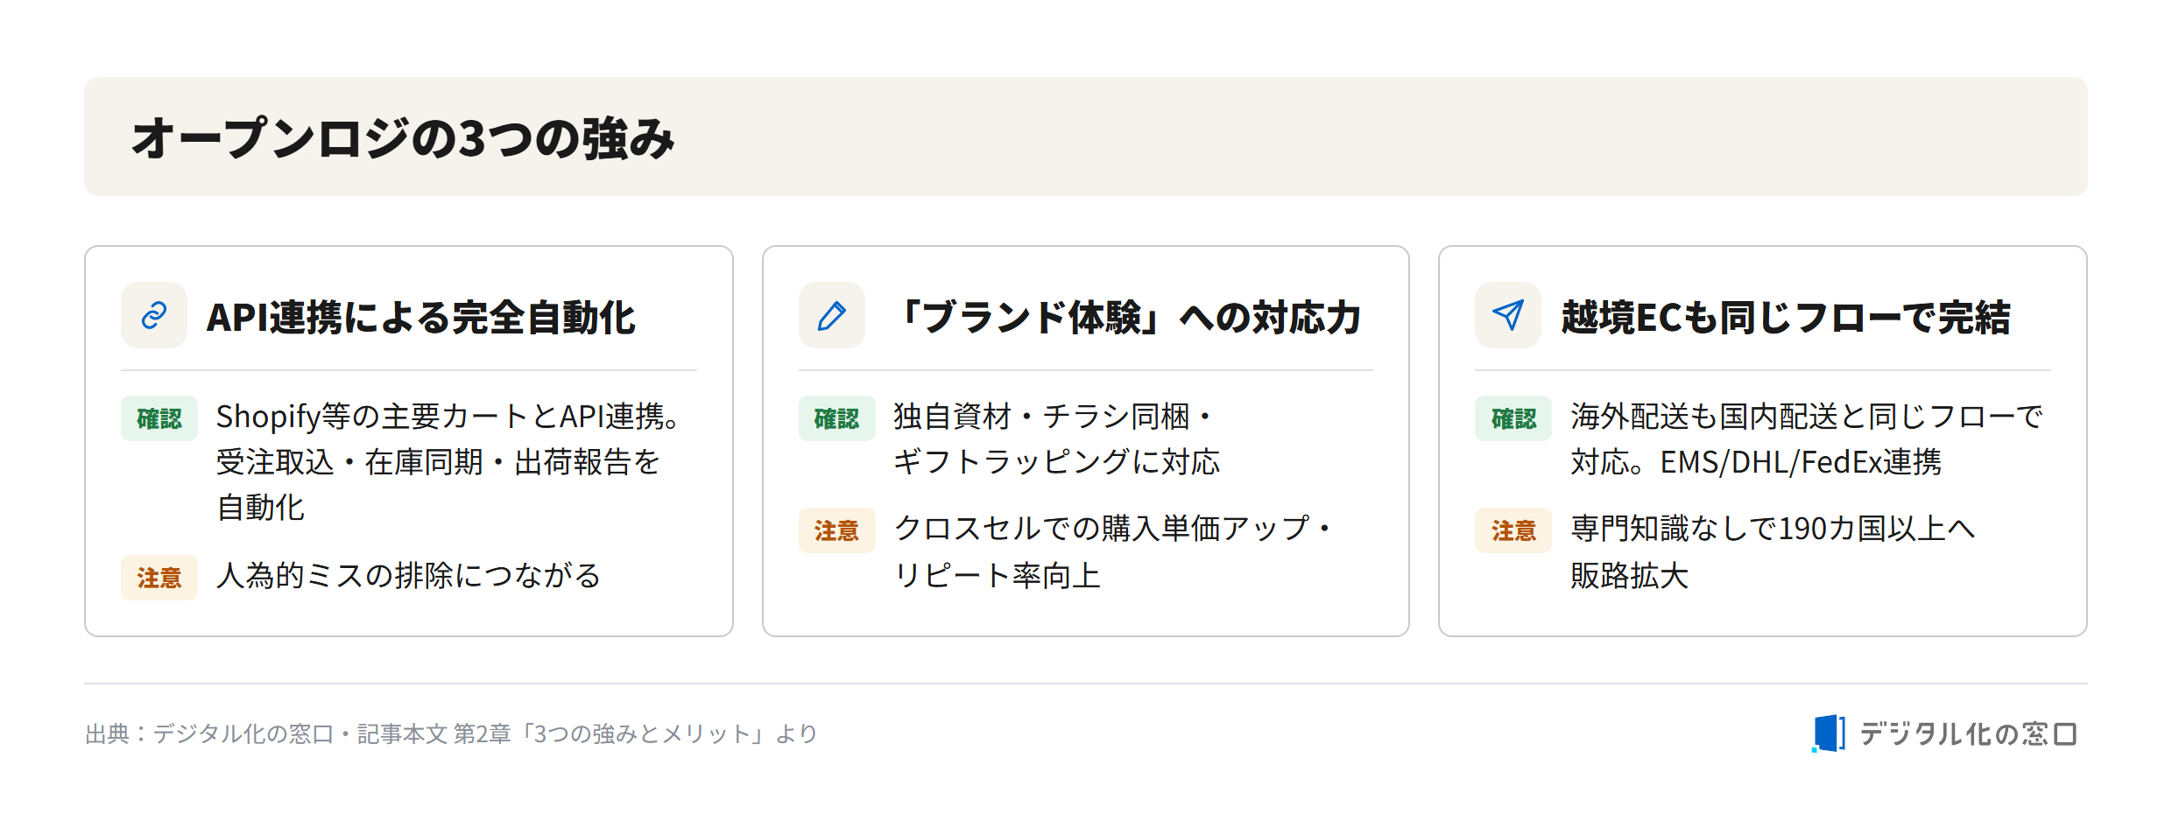2172x835 pixels.
Task: Click the 人為的ミスの排除につながる text
Action: click(x=408, y=576)
